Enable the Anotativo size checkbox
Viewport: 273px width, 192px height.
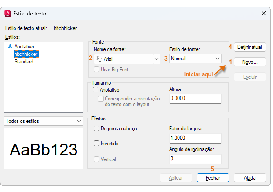[x=96, y=90]
